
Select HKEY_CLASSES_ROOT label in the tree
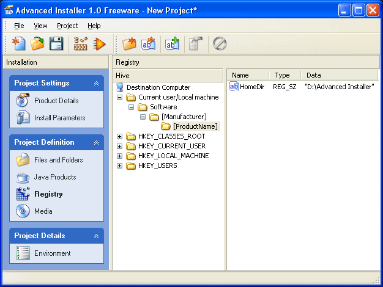(171, 136)
